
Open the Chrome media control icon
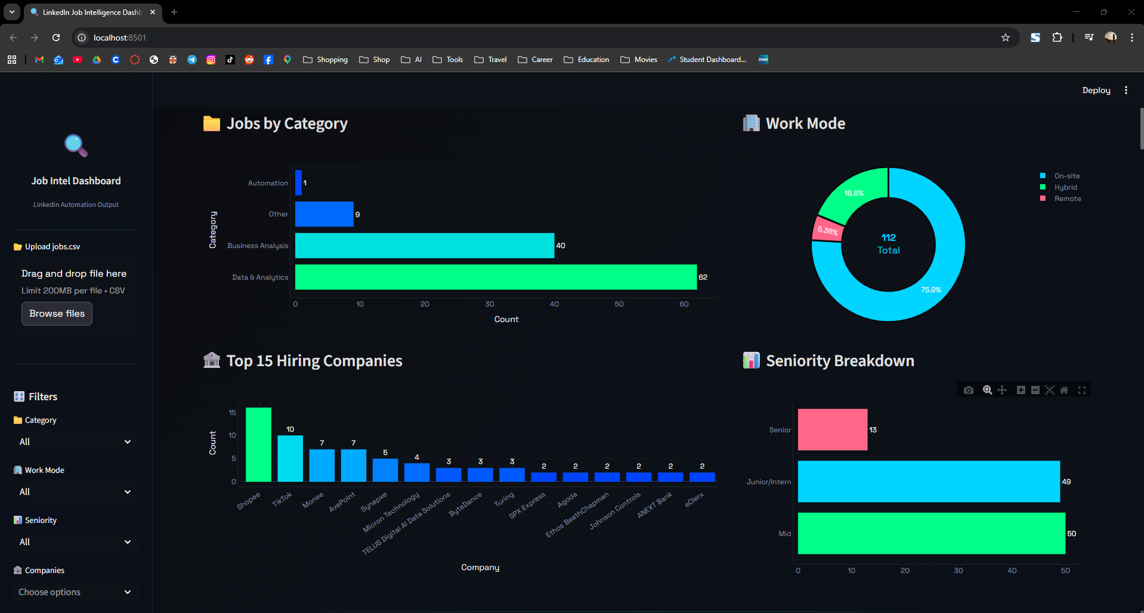pos(1089,38)
